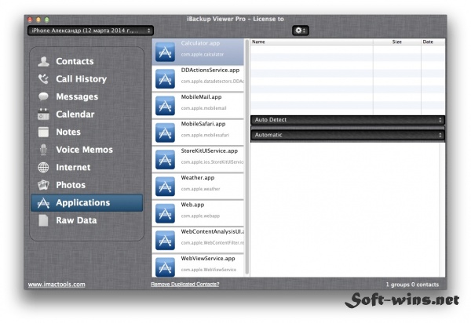Click the Messages speech bubble icon
The width and height of the screenshot is (471, 323).
(x=43, y=96)
